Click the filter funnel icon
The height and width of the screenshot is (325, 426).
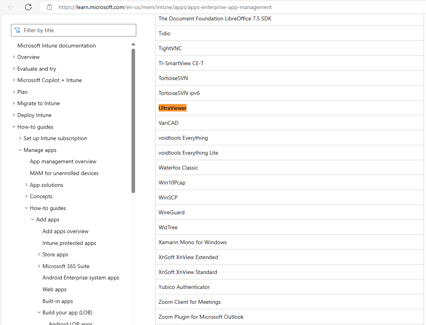17,30
